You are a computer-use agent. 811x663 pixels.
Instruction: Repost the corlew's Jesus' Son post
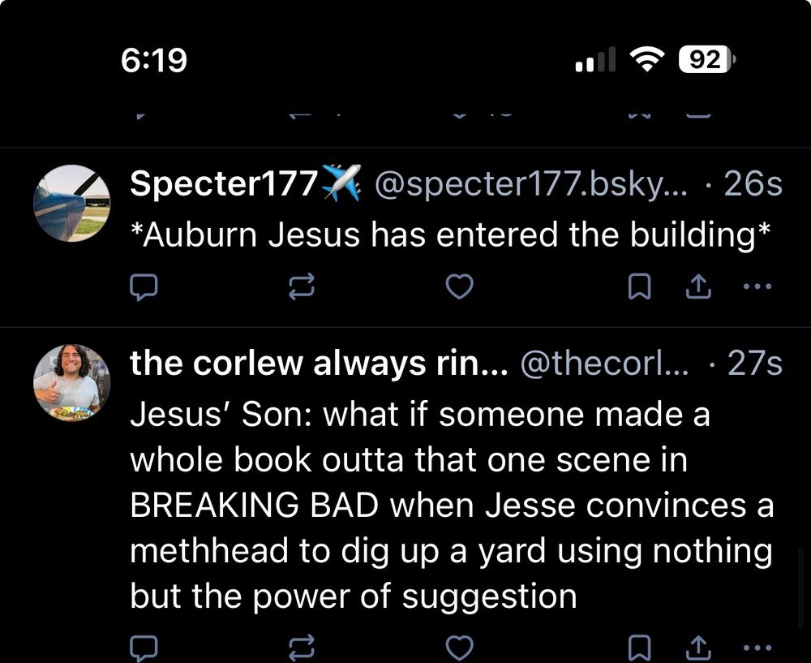click(x=301, y=648)
